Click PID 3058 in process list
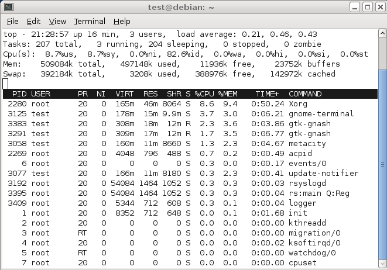This screenshot has height=270, width=387. pyautogui.click(x=17, y=144)
